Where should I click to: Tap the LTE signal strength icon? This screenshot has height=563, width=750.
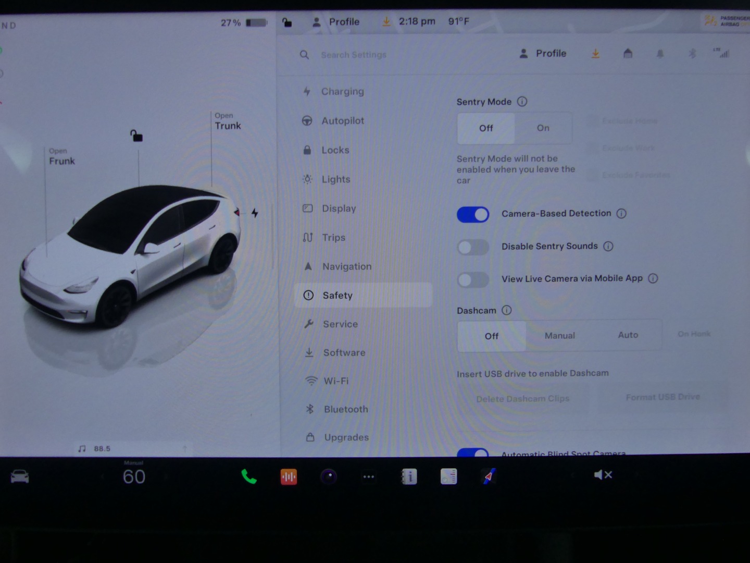(x=722, y=53)
